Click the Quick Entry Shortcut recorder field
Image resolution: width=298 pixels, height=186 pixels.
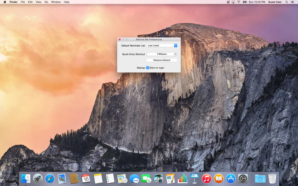coord(160,54)
